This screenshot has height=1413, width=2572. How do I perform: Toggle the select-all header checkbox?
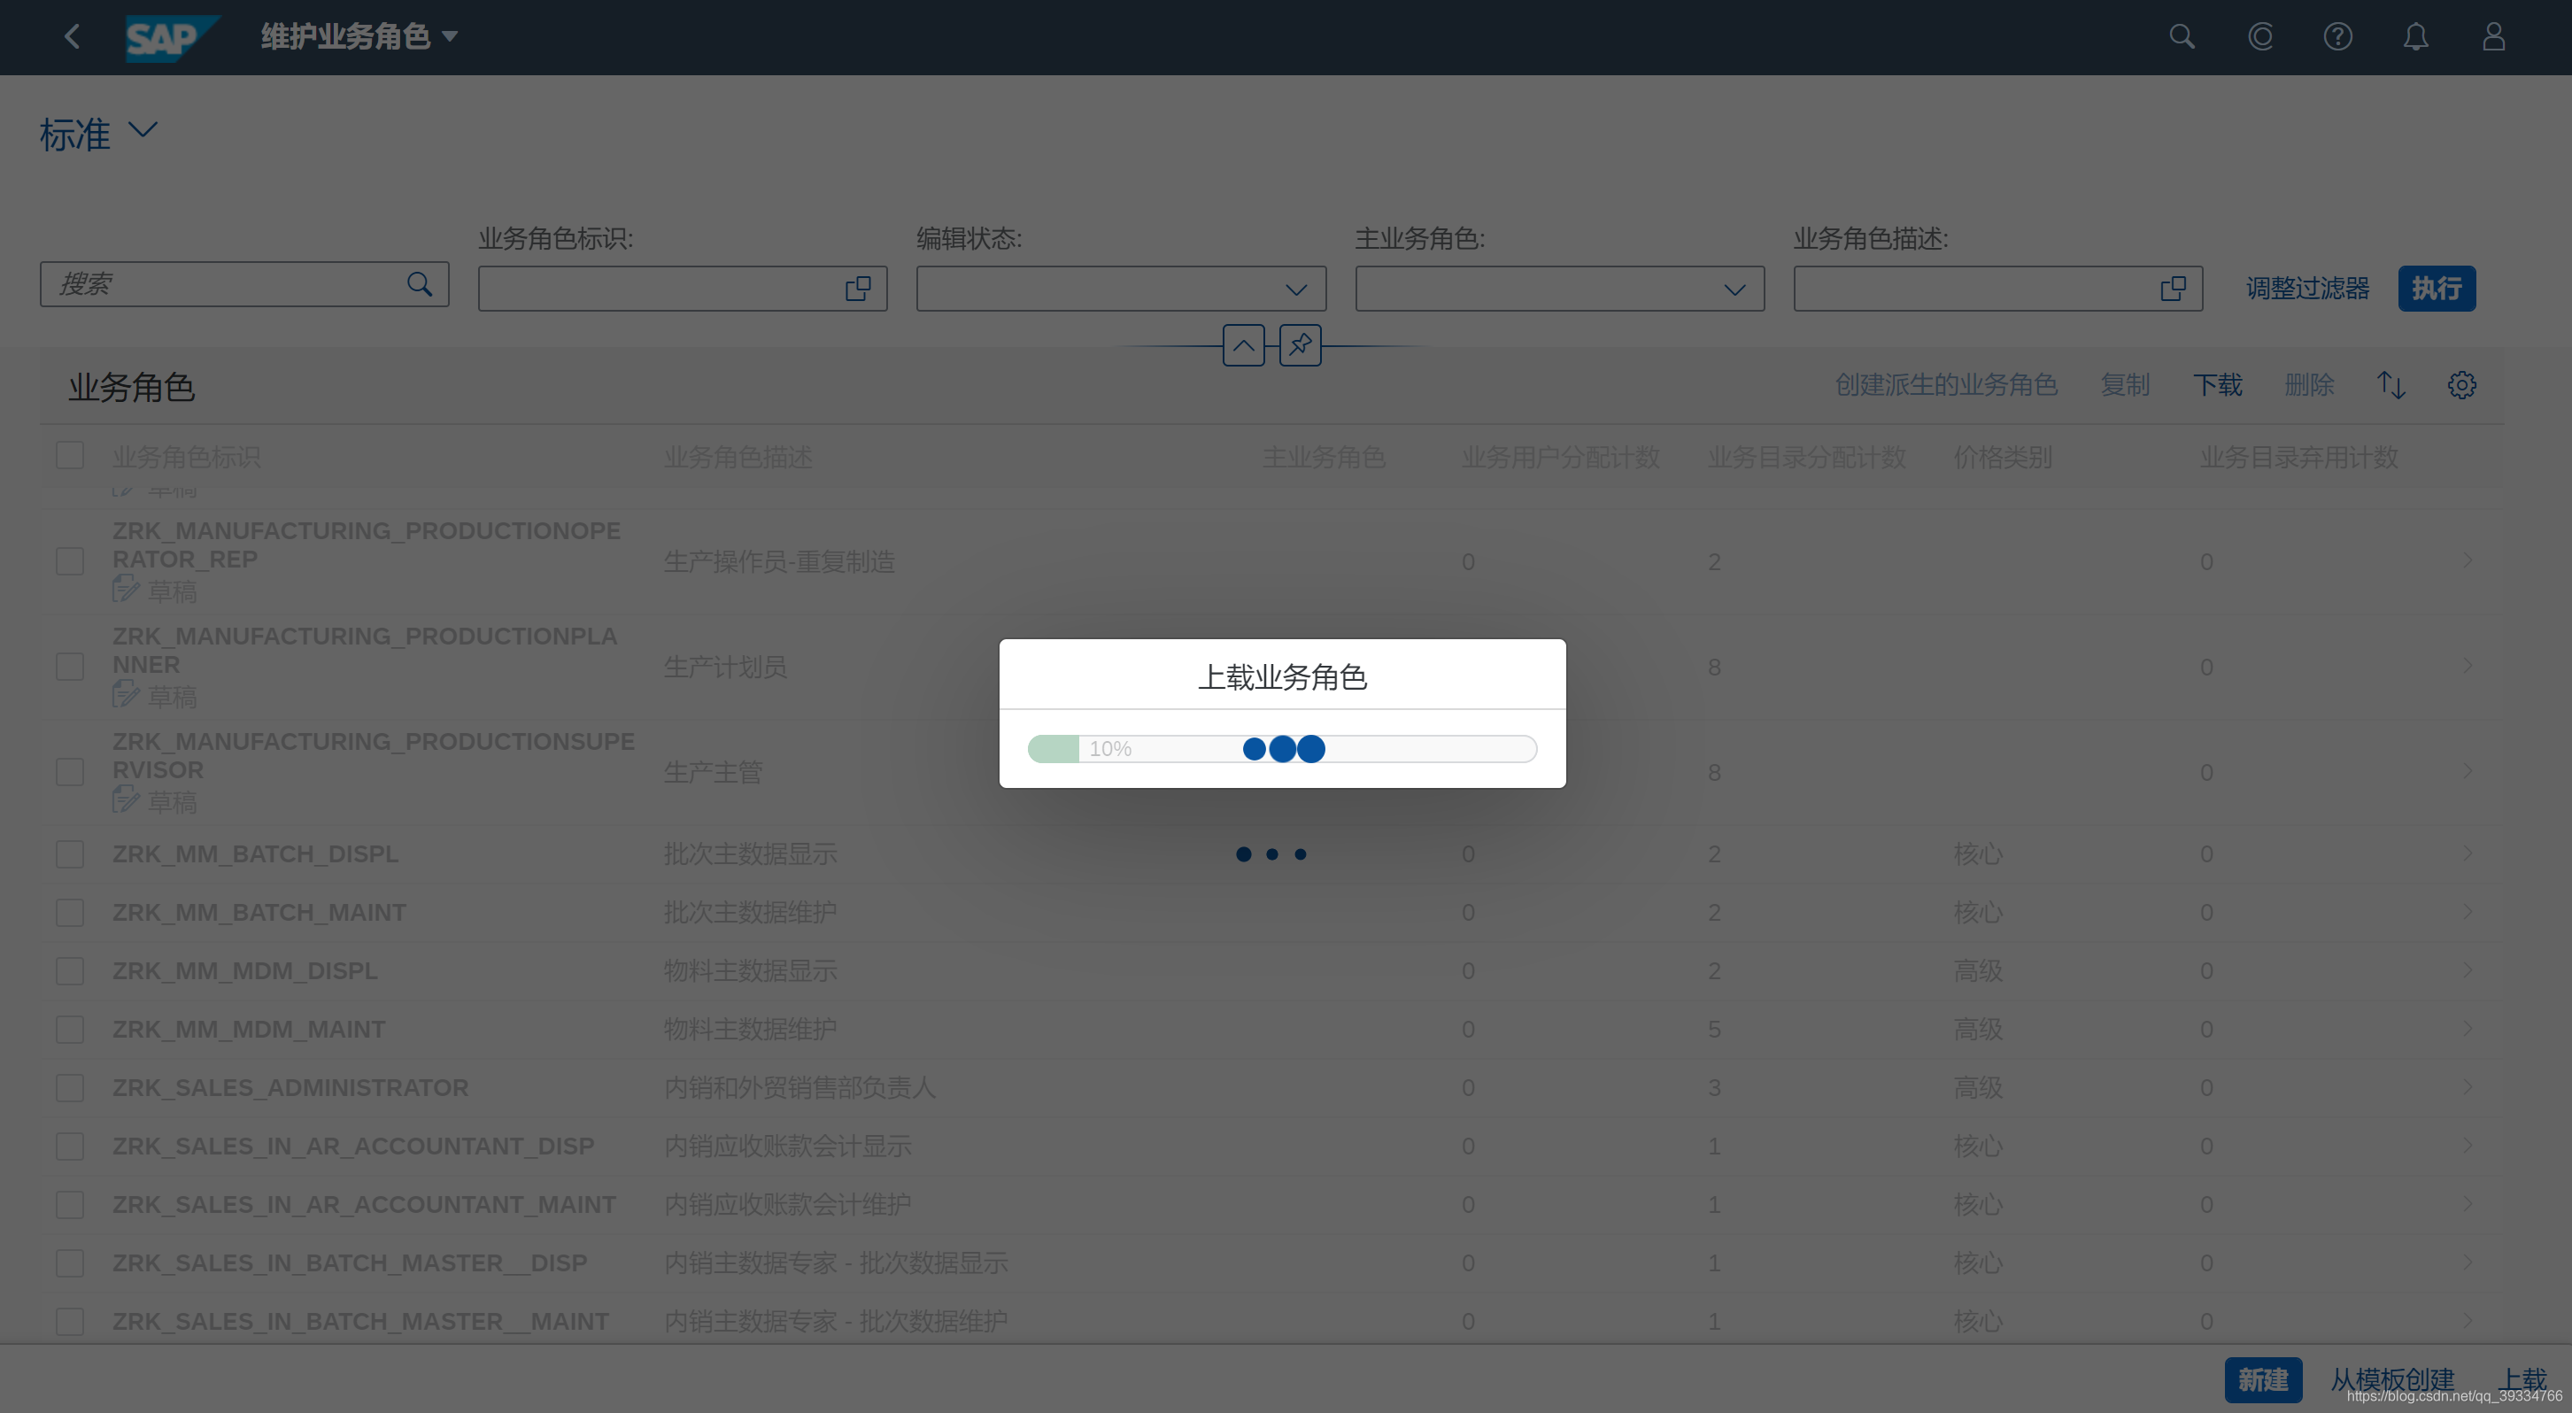pyautogui.click(x=70, y=456)
